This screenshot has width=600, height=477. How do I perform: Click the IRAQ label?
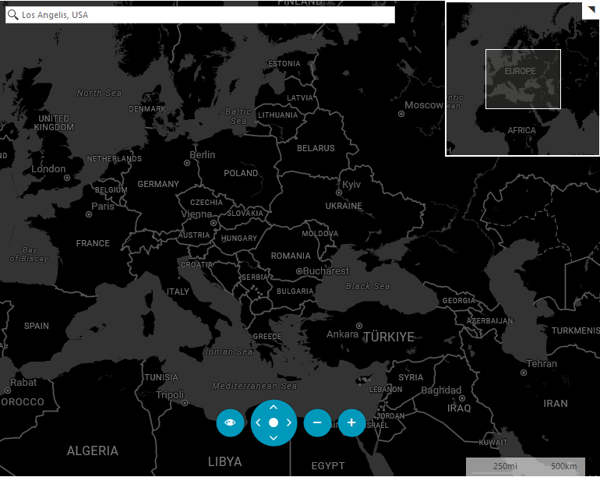(459, 408)
